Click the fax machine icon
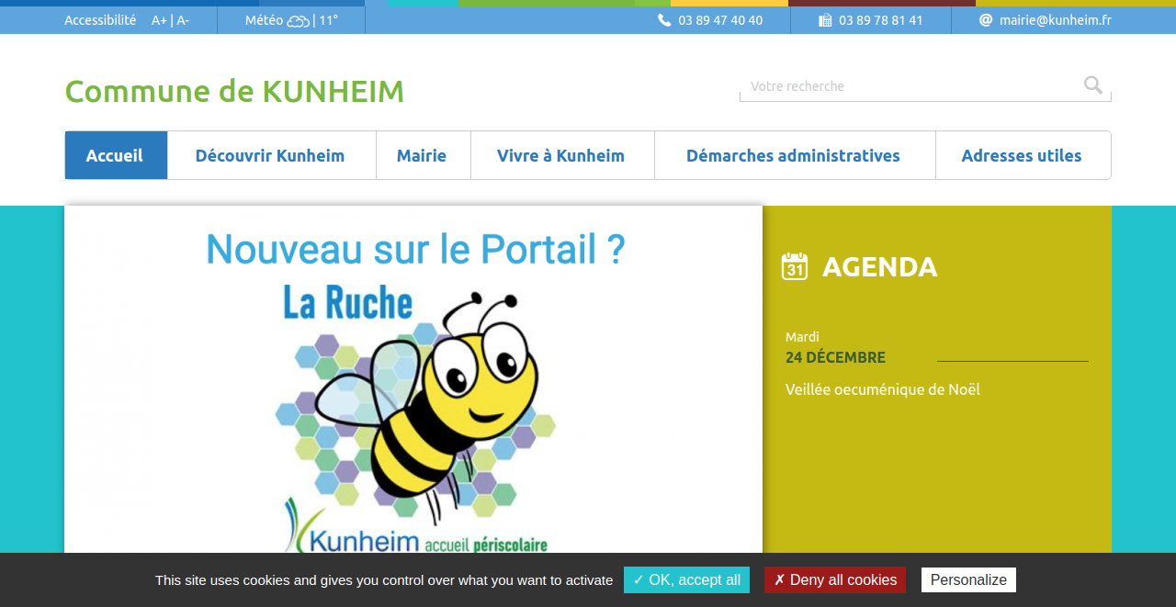The image size is (1176, 607). tap(825, 20)
